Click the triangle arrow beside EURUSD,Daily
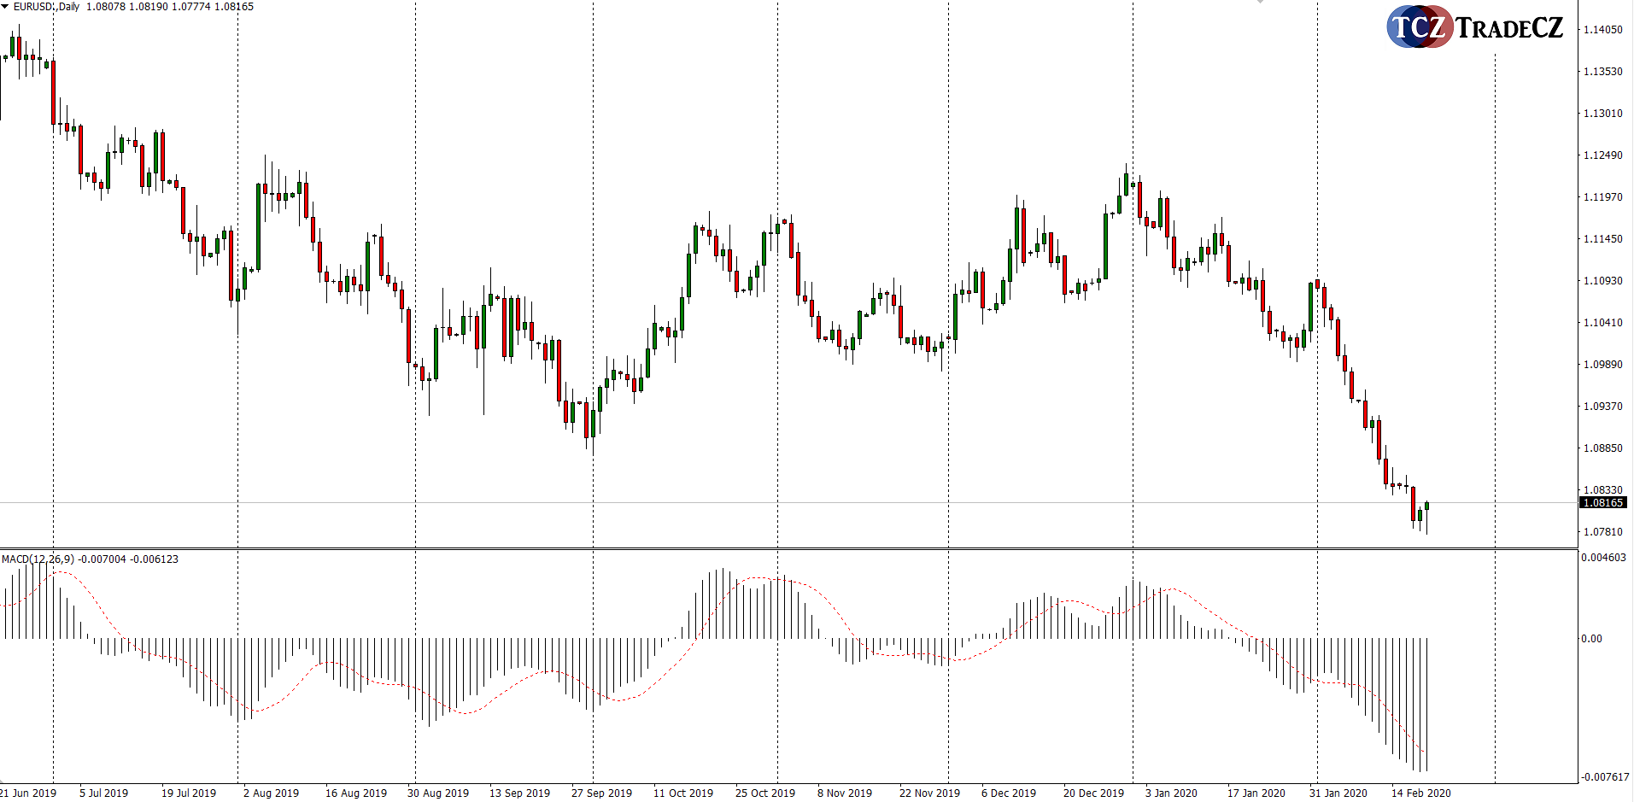The height and width of the screenshot is (802, 1634). (x=5, y=7)
